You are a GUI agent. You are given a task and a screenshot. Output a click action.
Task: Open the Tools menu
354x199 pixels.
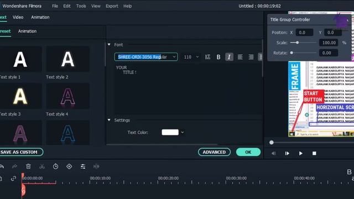(x=81, y=6)
